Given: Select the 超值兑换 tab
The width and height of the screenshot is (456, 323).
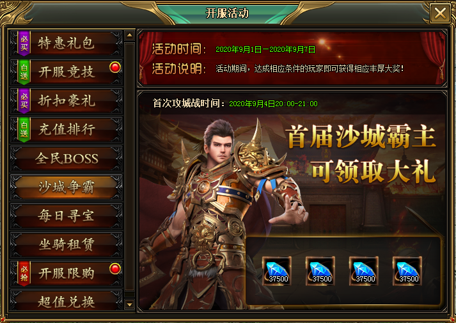Looking at the screenshot, I should coord(67,301).
